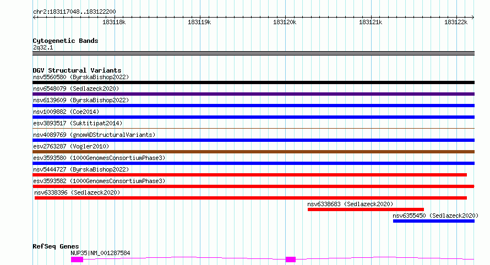Screen dimensions: 490x265
Task: Click the nsv6338396 (Sedlazeck2020) label
Action: coord(77,192)
